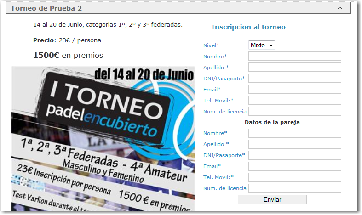
Task: Click the player Nombre input field
Action: coord(294,56)
